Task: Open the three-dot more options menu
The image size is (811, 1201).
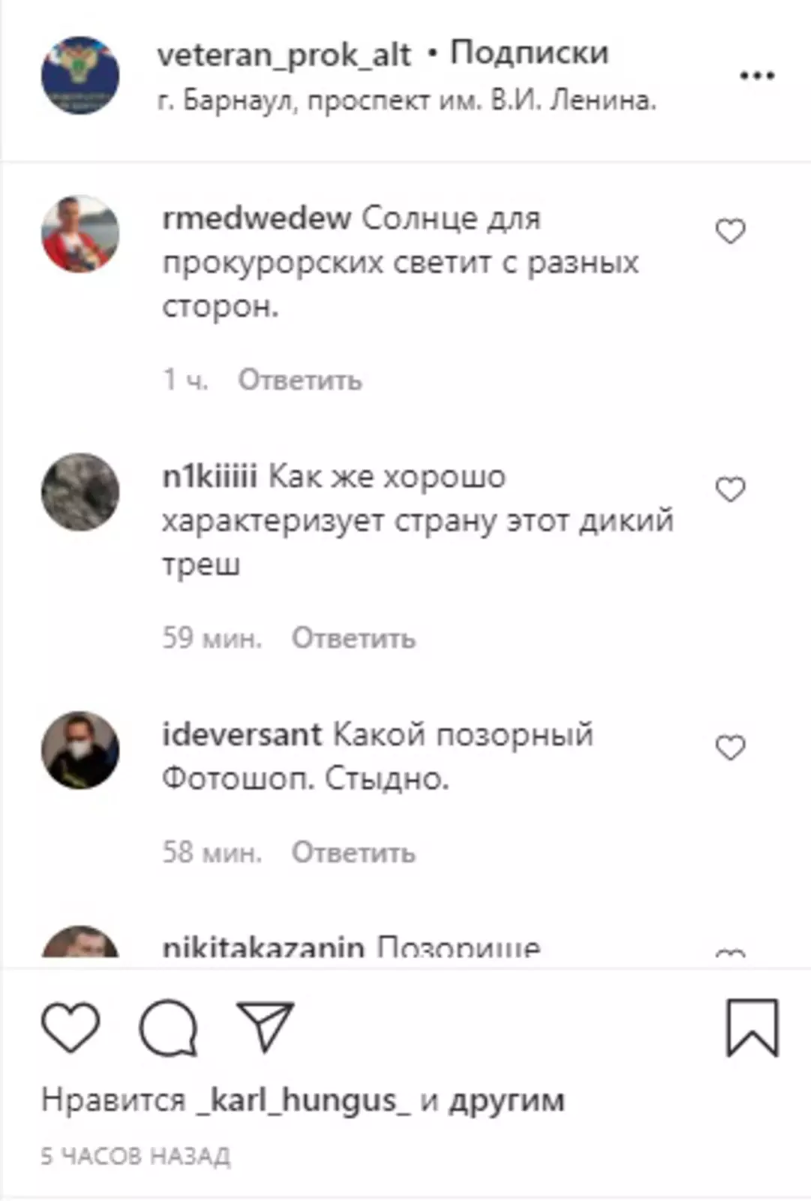Action: pos(757,75)
